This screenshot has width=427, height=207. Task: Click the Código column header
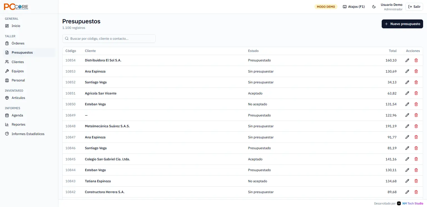71,51
